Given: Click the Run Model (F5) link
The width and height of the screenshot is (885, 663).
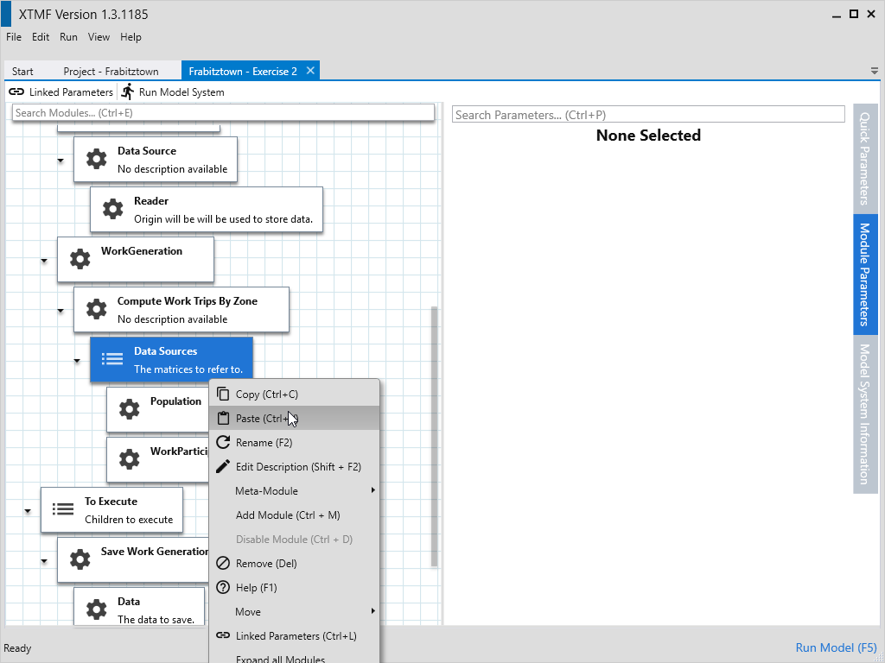Looking at the screenshot, I should tap(836, 647).
